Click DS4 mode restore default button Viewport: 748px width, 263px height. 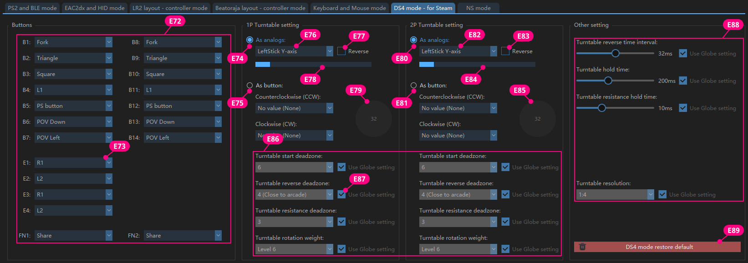659,247
